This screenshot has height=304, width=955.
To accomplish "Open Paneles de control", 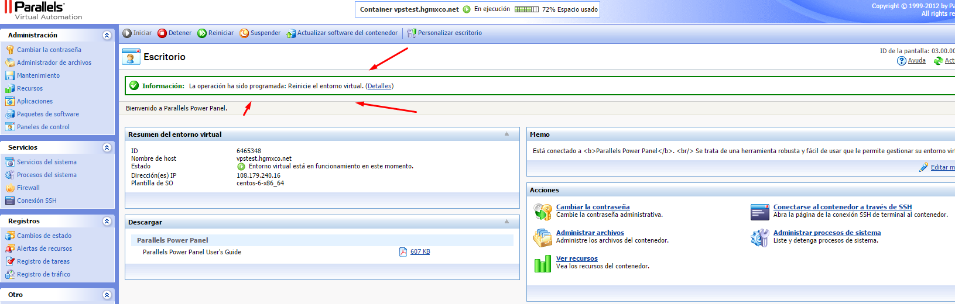I will [43, 127].
